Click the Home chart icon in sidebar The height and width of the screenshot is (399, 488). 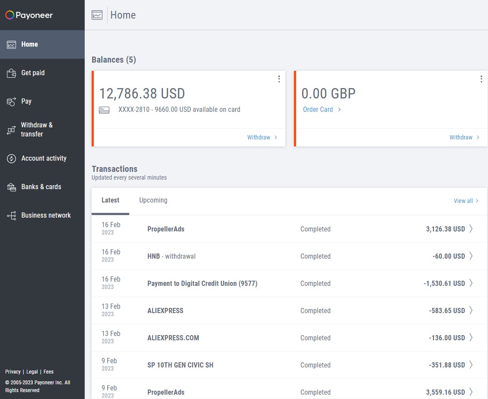pyautogui.click(x=12, y=44)
